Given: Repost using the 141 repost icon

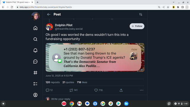Looking at the screenshot, I should click(71, 90).
